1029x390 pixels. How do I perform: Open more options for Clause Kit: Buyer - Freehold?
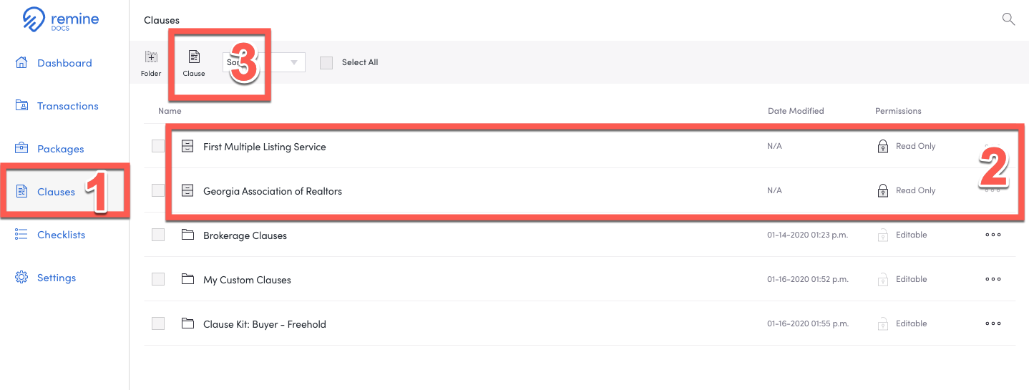pos(993,323)
